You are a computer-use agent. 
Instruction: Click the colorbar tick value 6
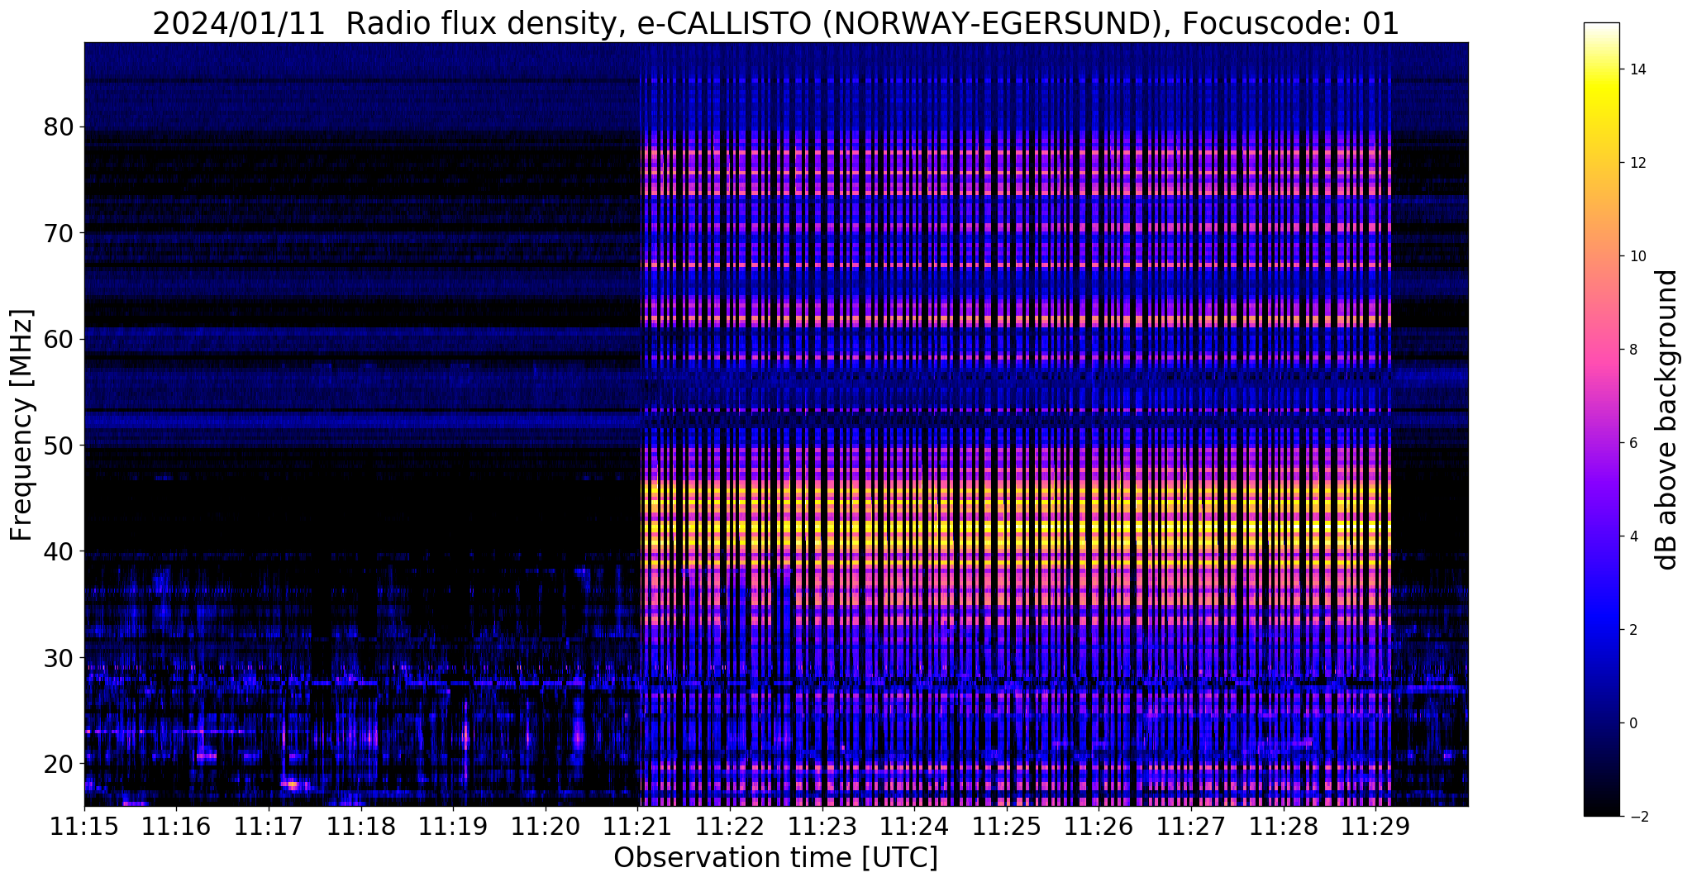point(1633,443)
